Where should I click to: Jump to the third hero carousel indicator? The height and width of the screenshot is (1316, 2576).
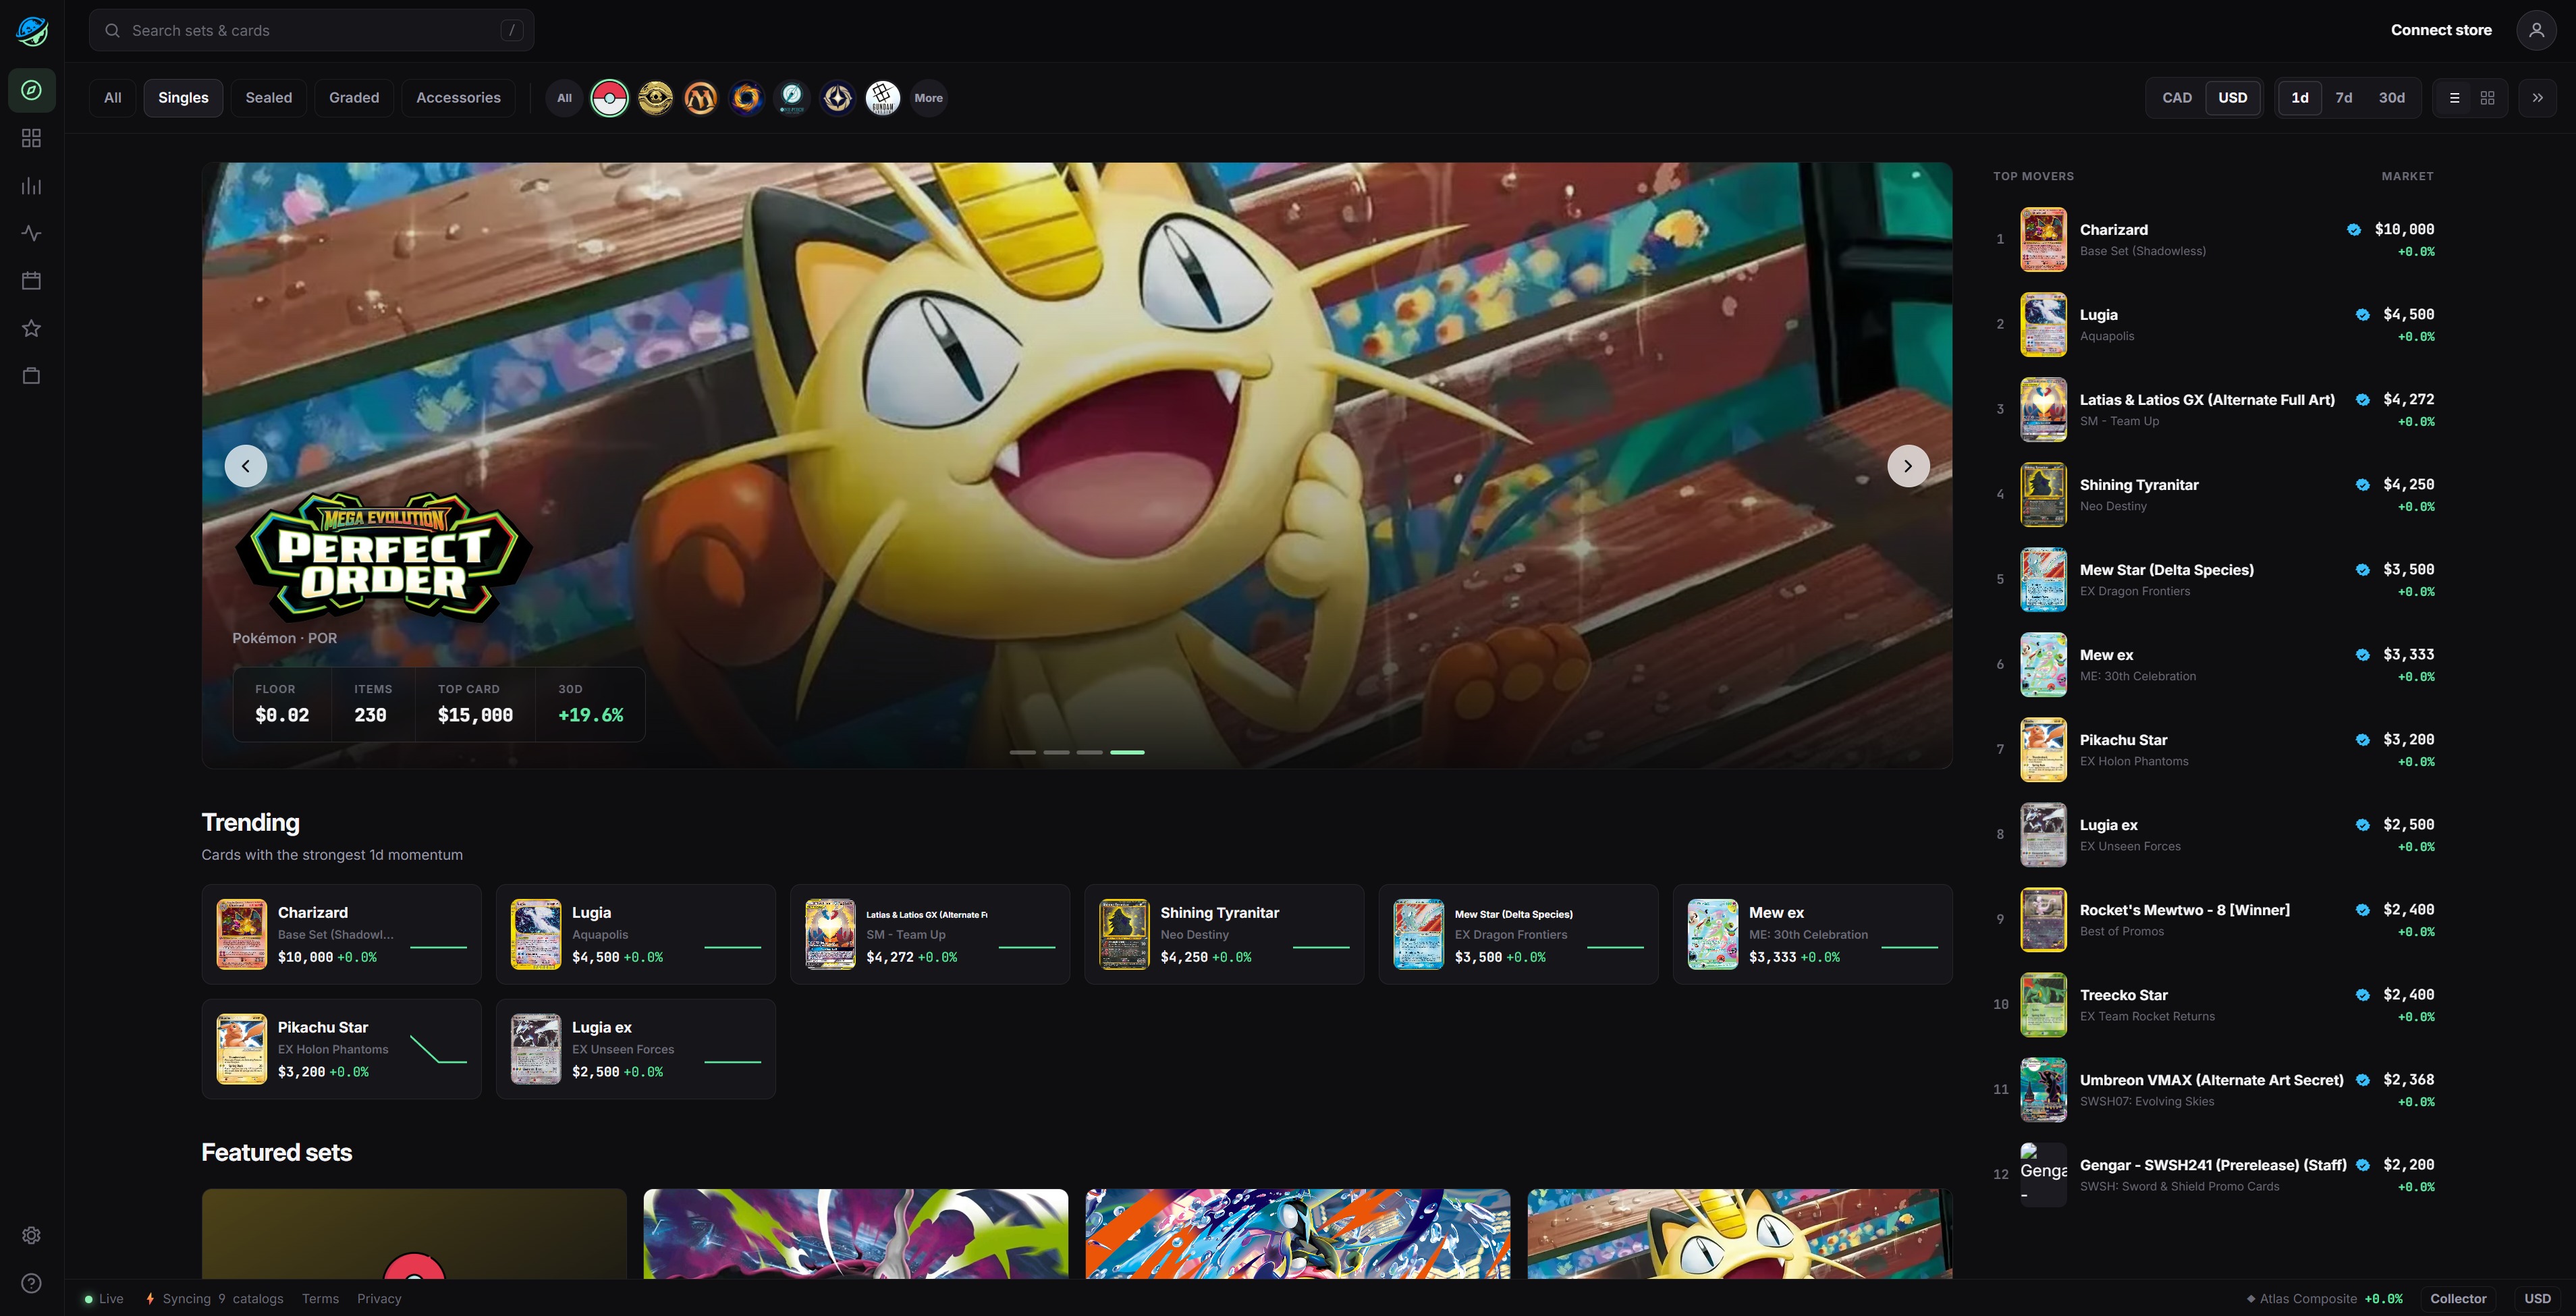tap(1090, 752)
